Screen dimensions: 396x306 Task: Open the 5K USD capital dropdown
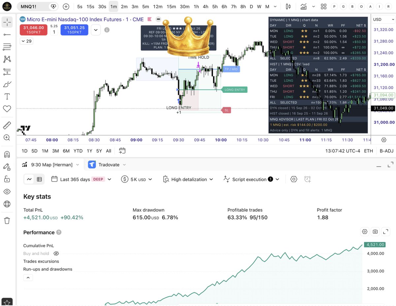point(137,179)
